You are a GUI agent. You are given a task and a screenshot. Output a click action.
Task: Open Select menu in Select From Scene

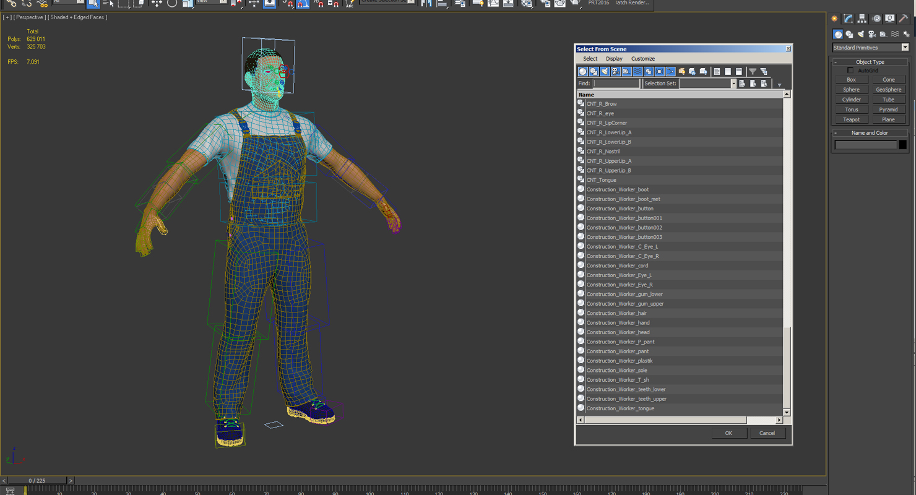tap(590, 59)
